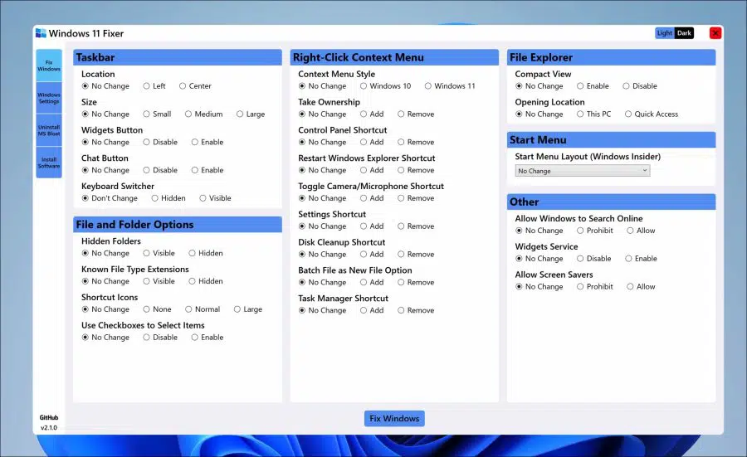Close the Windows 11 Fixer window
747x457 pixels.
pos(715,33)
